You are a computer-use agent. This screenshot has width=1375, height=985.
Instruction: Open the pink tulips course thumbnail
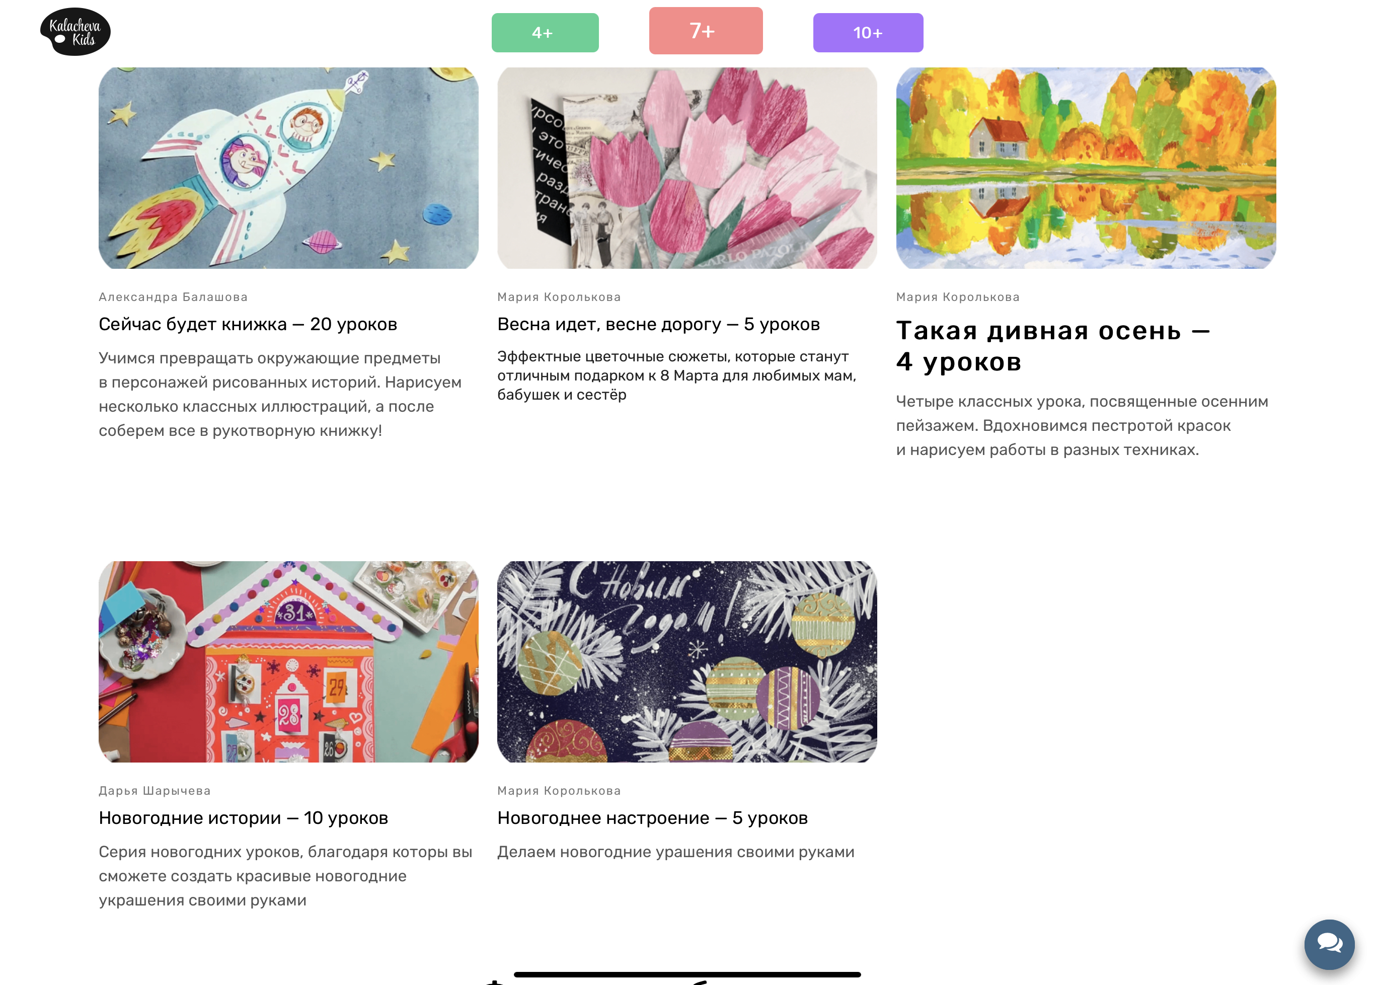tap(686, 168)
